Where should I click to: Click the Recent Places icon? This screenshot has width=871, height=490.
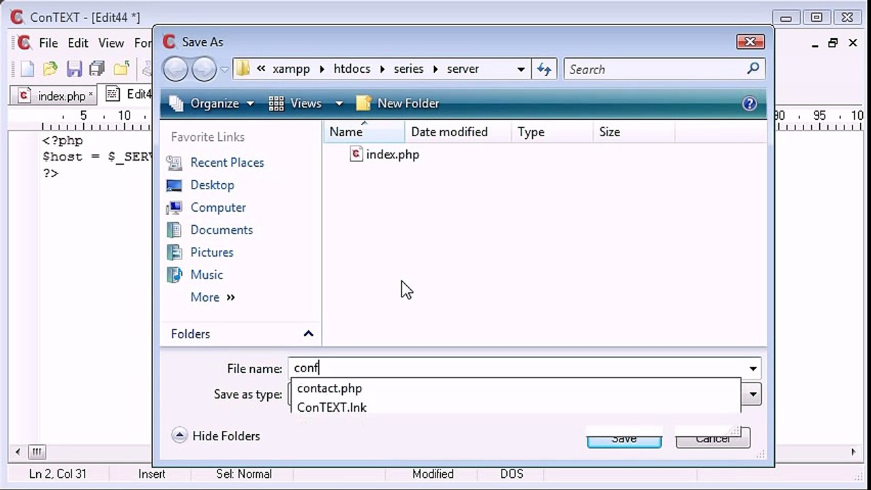tap(174, 163)
